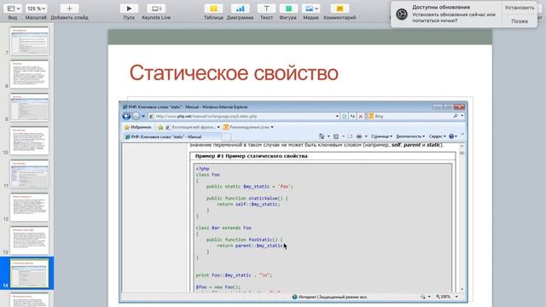Click Internet Explorer back arrow button
This screenshot has width=546, height=307.
[x=126, y=116]
